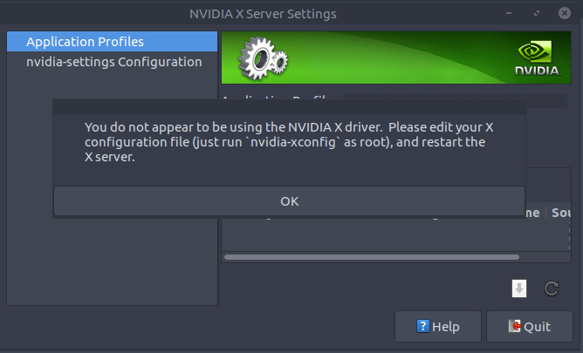Click the "NVIDIA X Server Settings" title bar
Viewport: 583px width, 353px height.
(x=262, y=14)
